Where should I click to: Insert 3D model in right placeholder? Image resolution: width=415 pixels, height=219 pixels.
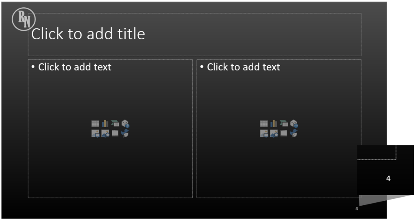[x=294, y=123]
